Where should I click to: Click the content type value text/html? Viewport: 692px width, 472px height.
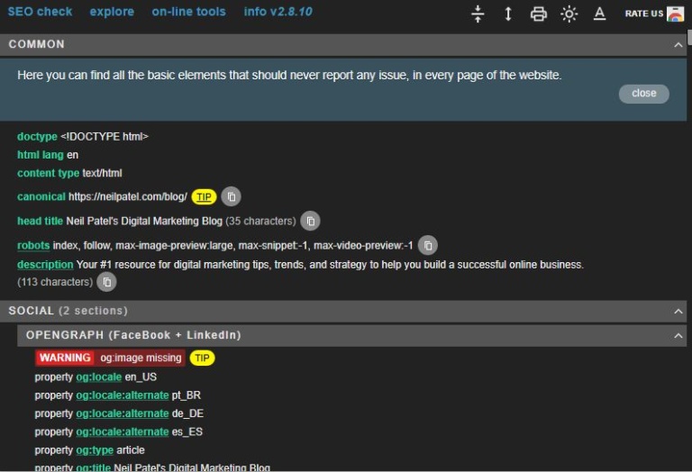point(103,173)
